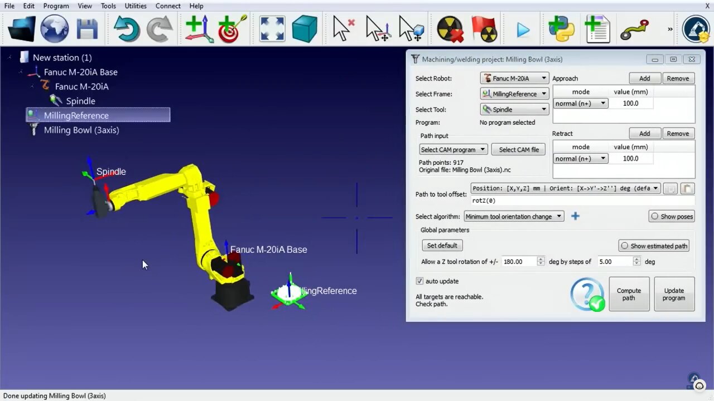The height and width of the screenshot is (401, 714).
Task: Toggle the collision check radiation icon
Action: (450, 29)
